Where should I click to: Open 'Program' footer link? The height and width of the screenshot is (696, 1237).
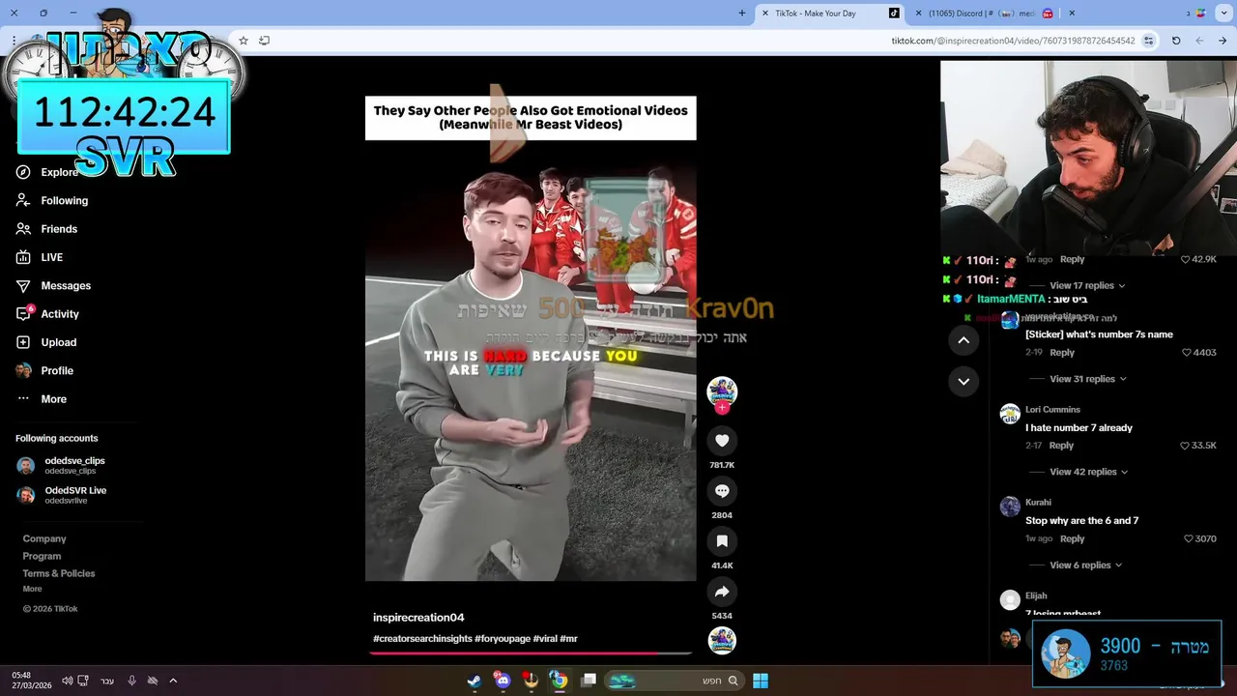42,556
